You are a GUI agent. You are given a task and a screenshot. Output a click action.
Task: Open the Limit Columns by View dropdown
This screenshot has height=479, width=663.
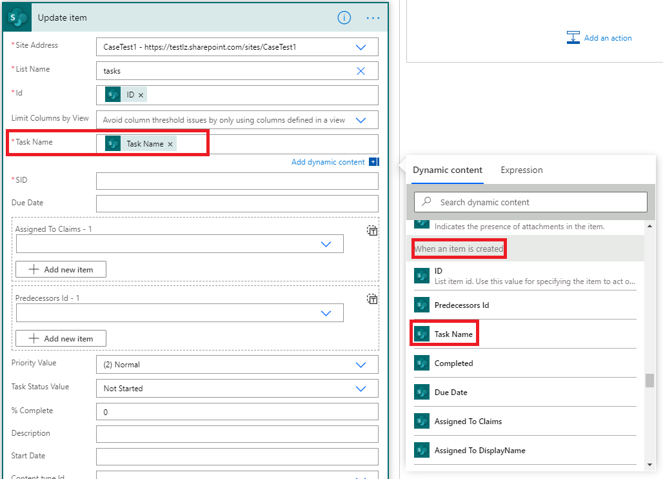coord(361,120)
